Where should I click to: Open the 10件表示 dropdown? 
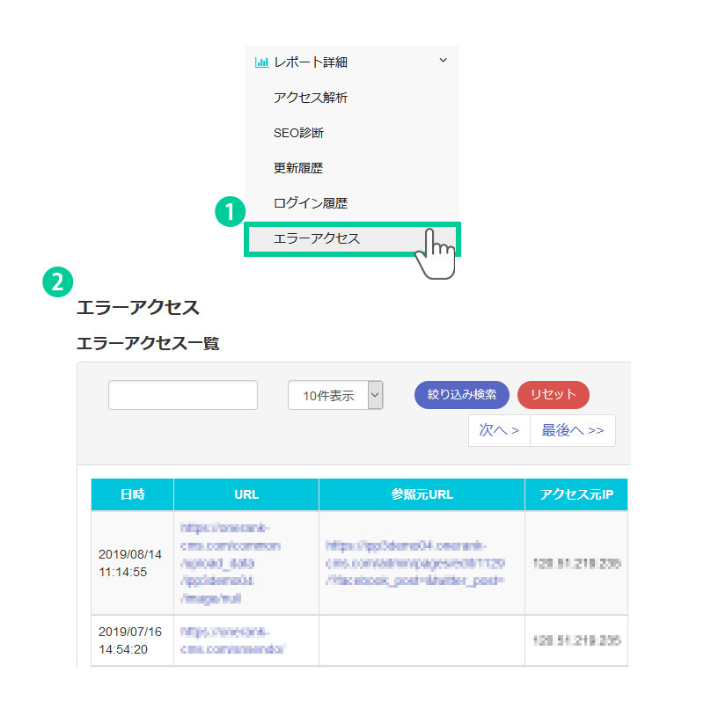(x=328, y=396)
